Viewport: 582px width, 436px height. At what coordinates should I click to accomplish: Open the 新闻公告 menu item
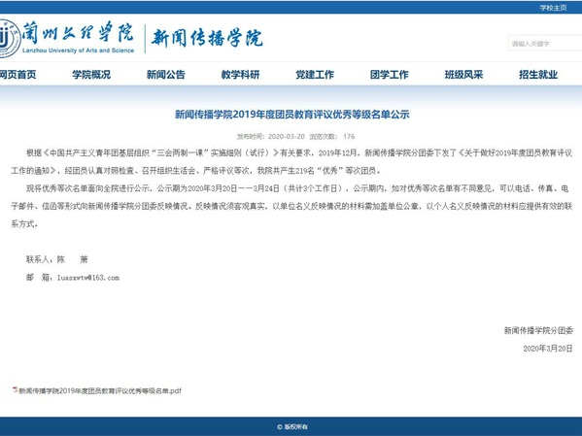(x=165, y=75)
